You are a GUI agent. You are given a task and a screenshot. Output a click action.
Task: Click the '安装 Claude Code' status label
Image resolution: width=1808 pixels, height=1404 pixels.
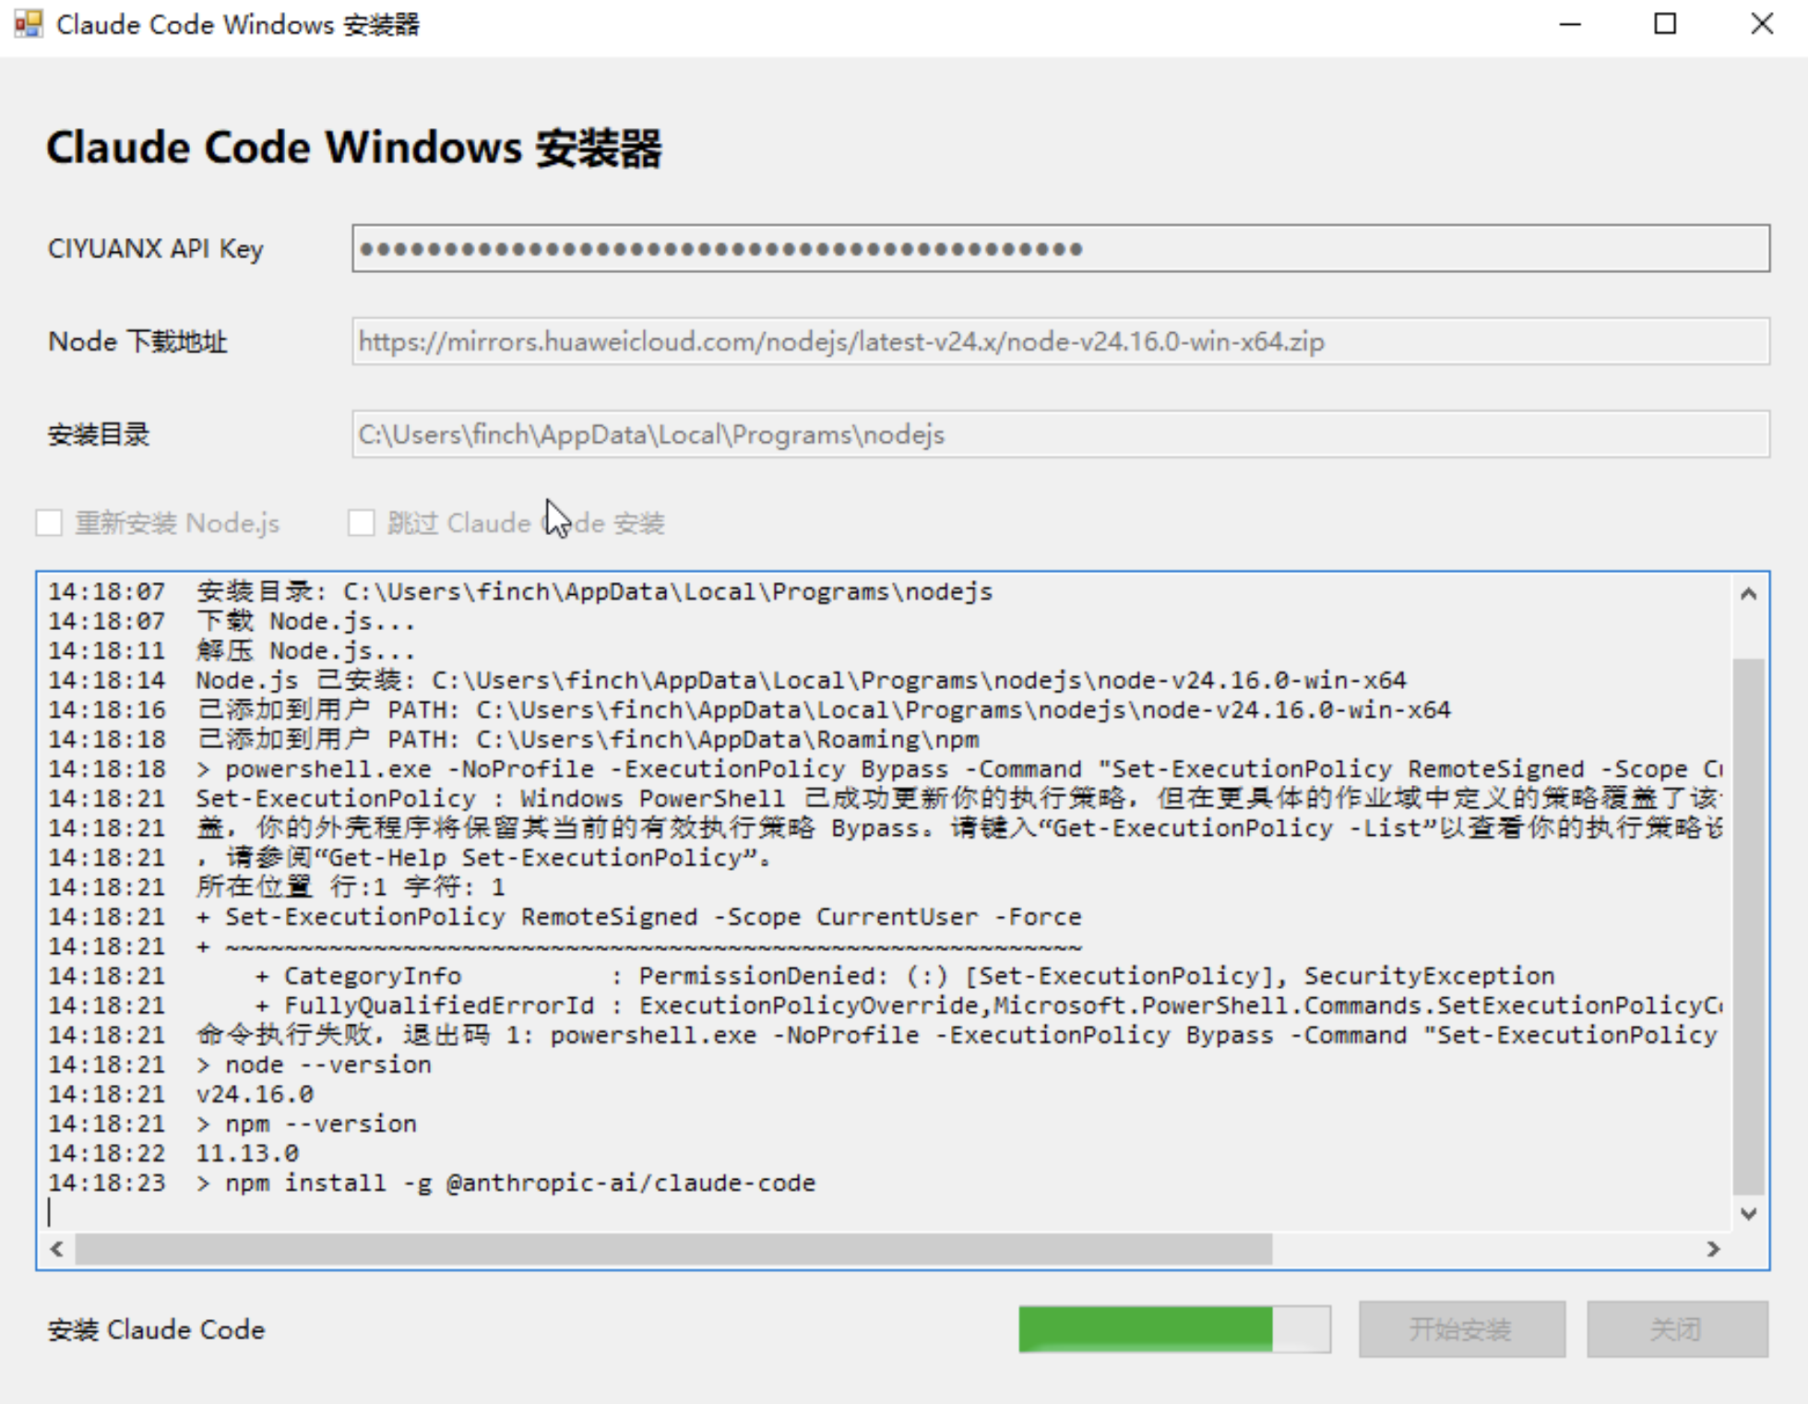coord(156,1329)
